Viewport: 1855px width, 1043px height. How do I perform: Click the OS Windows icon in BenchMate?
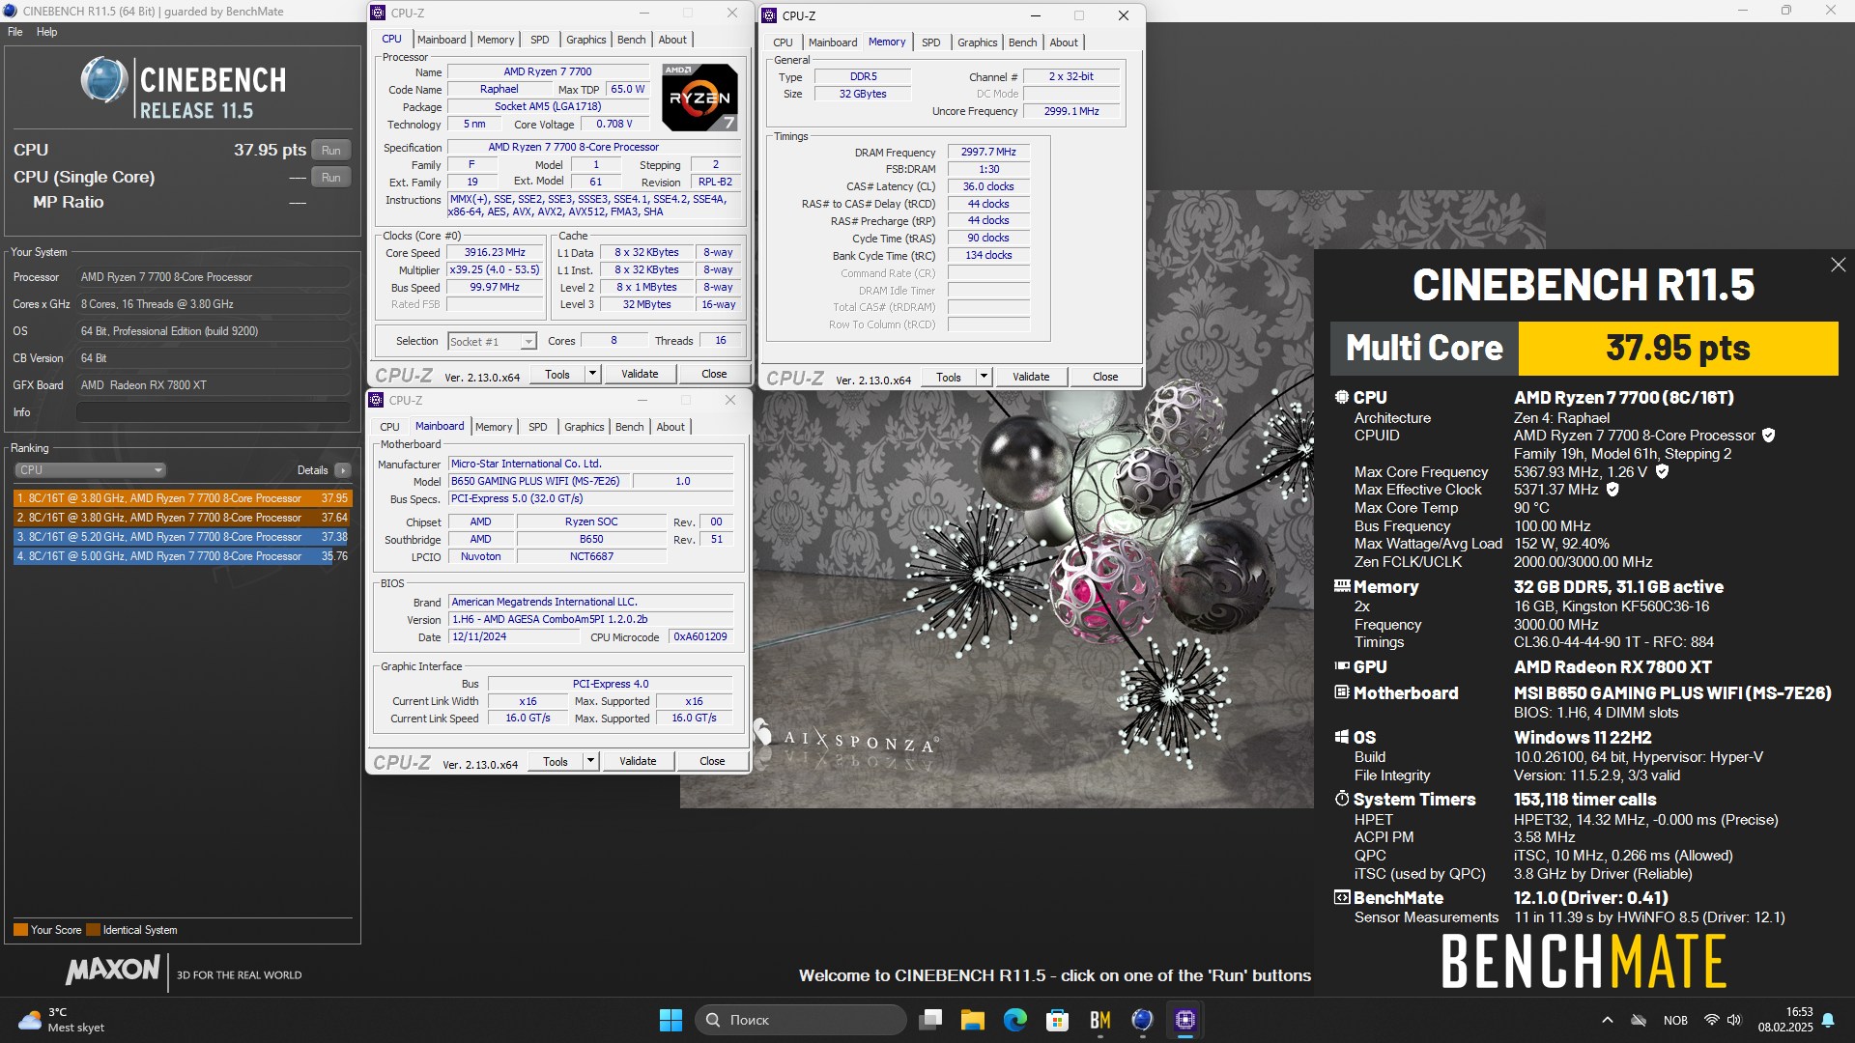(x=1341, y=737)
